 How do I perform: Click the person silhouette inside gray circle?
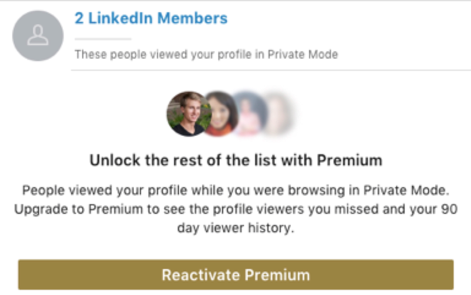point(38,35)
